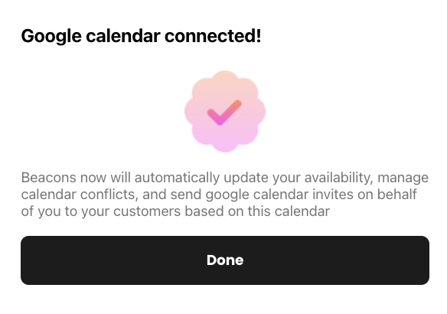Click the Beacons availability description text
447x314 pixels.
(225, 195)
